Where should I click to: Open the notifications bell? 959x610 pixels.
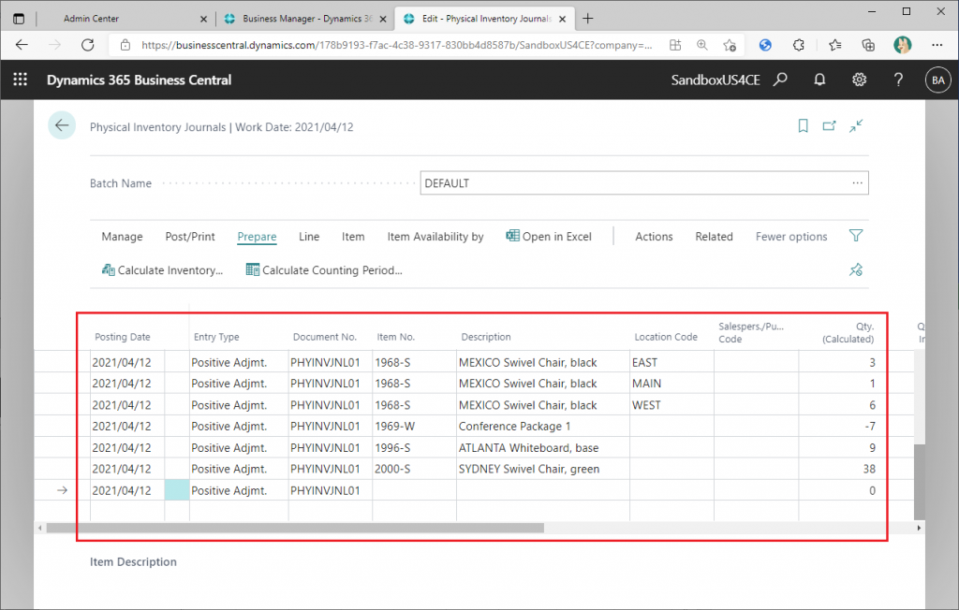click(x=819, y=80)
